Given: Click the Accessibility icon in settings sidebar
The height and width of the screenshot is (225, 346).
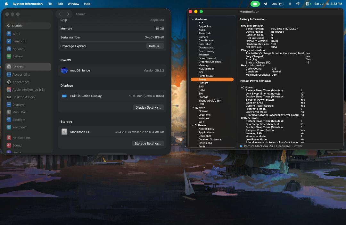Looking at the screenshot, I should (9, 74).
